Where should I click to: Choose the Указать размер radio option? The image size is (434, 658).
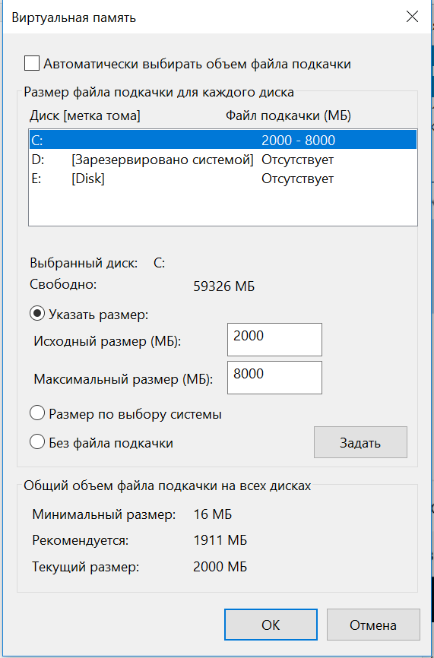point(37,315)
